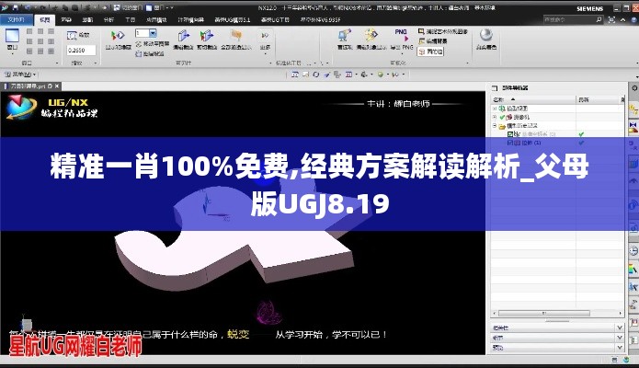
Task: Expand the Dependencies section chevron
Action: pos(620,328)
